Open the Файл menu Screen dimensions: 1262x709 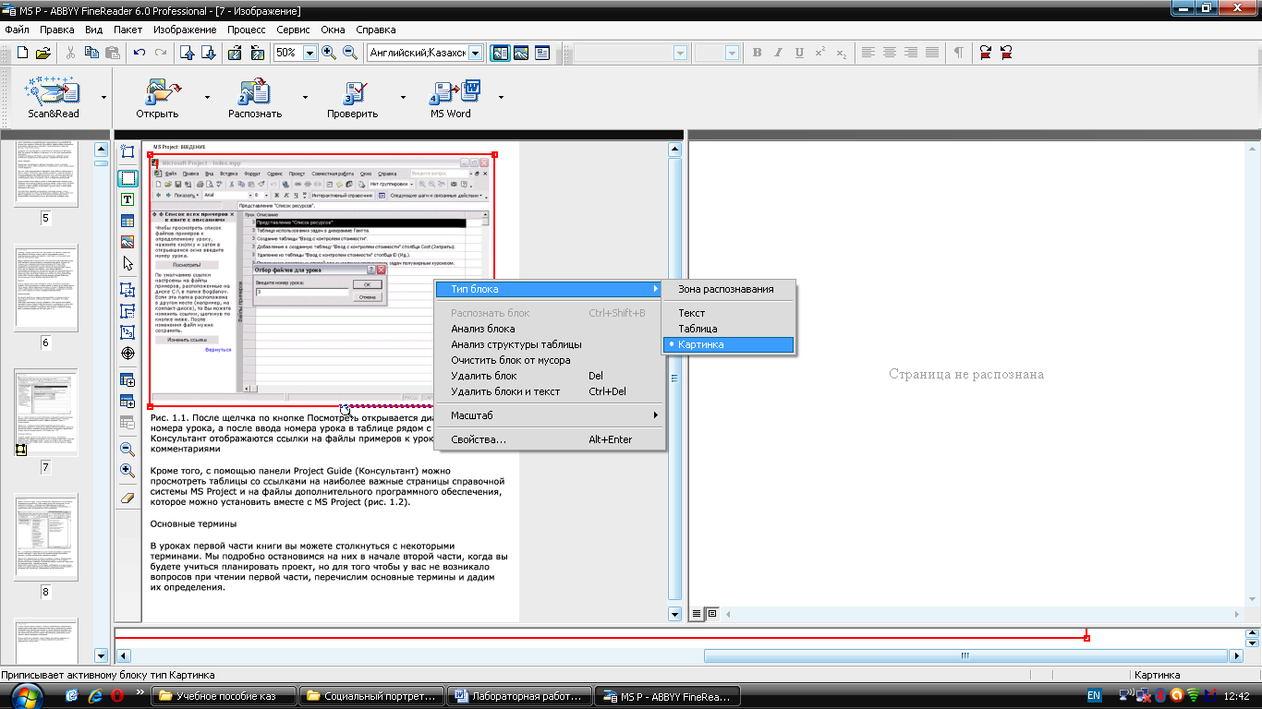(18, 30)
